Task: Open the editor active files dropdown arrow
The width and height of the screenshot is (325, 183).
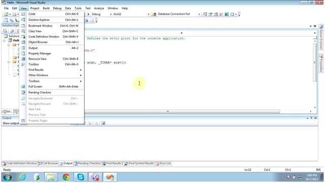Action: click(310, 26)
